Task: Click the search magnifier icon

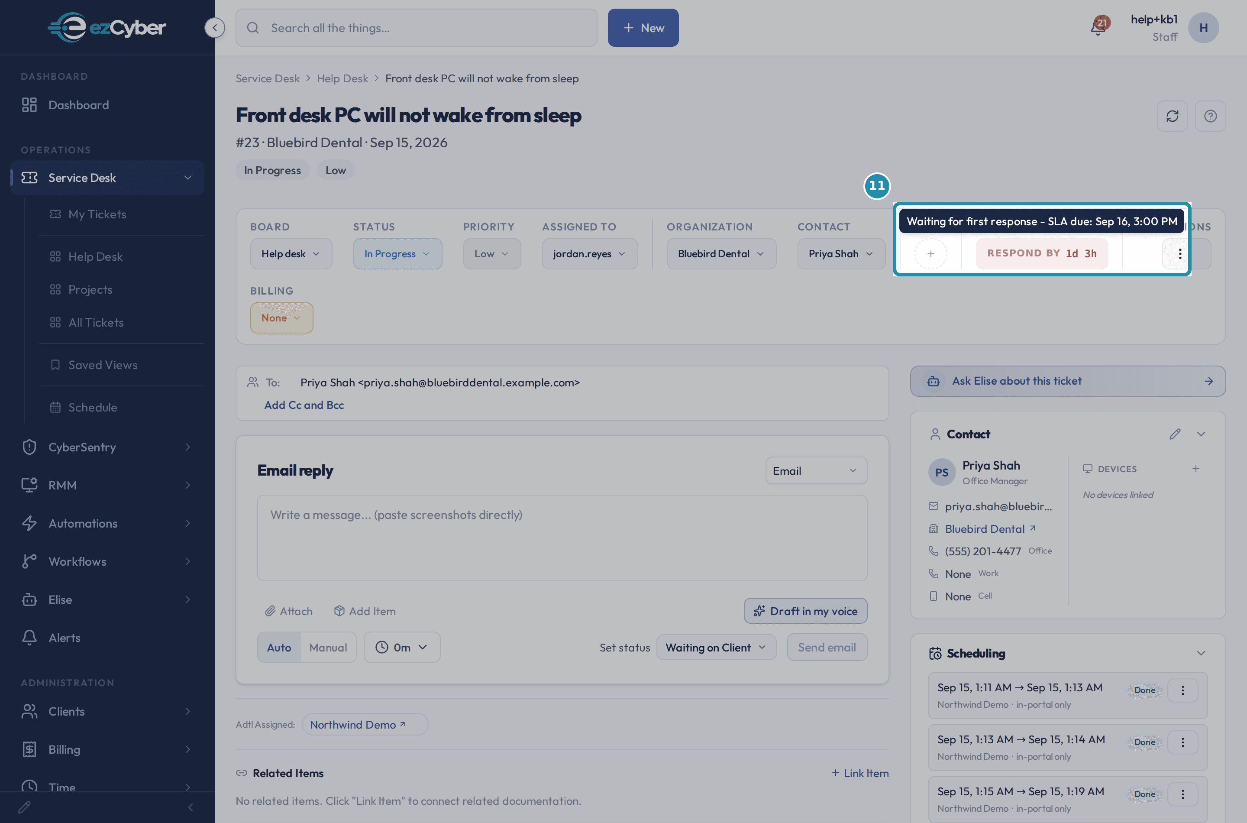Action: 253,28
